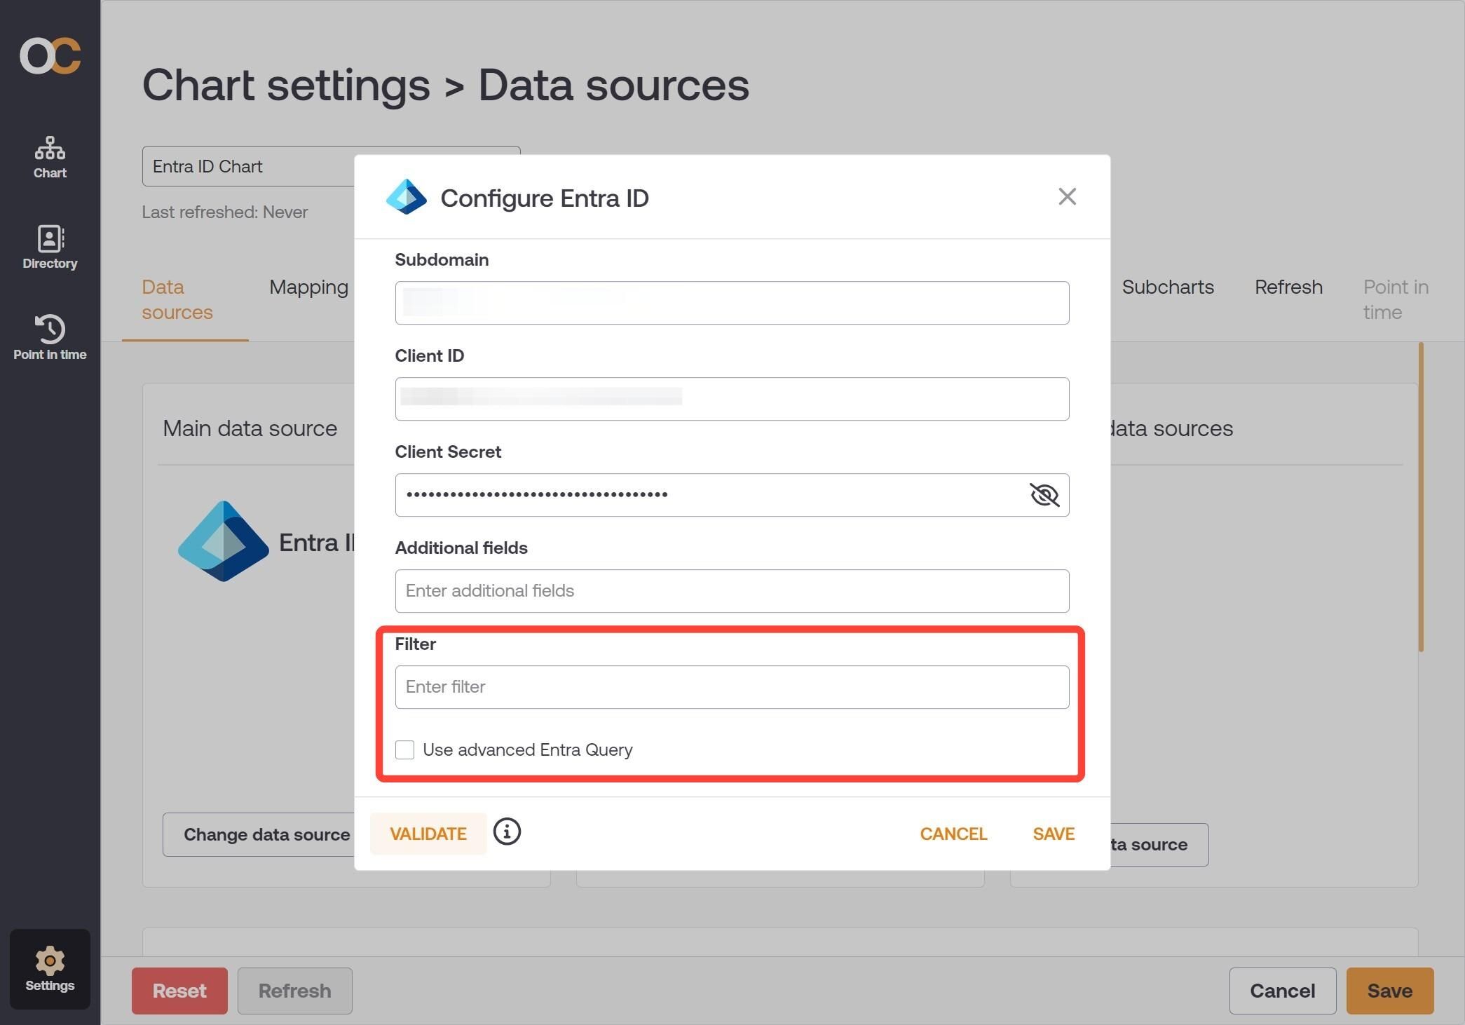Focus the Enter filter input field
Image resolution: width=1465 pixels, height=1025 pixels.
[x=732, y=687]
